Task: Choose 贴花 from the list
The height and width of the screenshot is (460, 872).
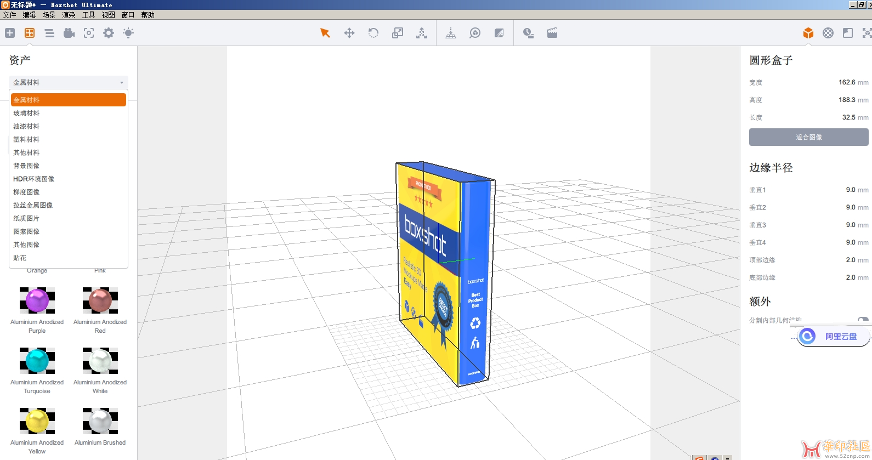Action: 69,258
